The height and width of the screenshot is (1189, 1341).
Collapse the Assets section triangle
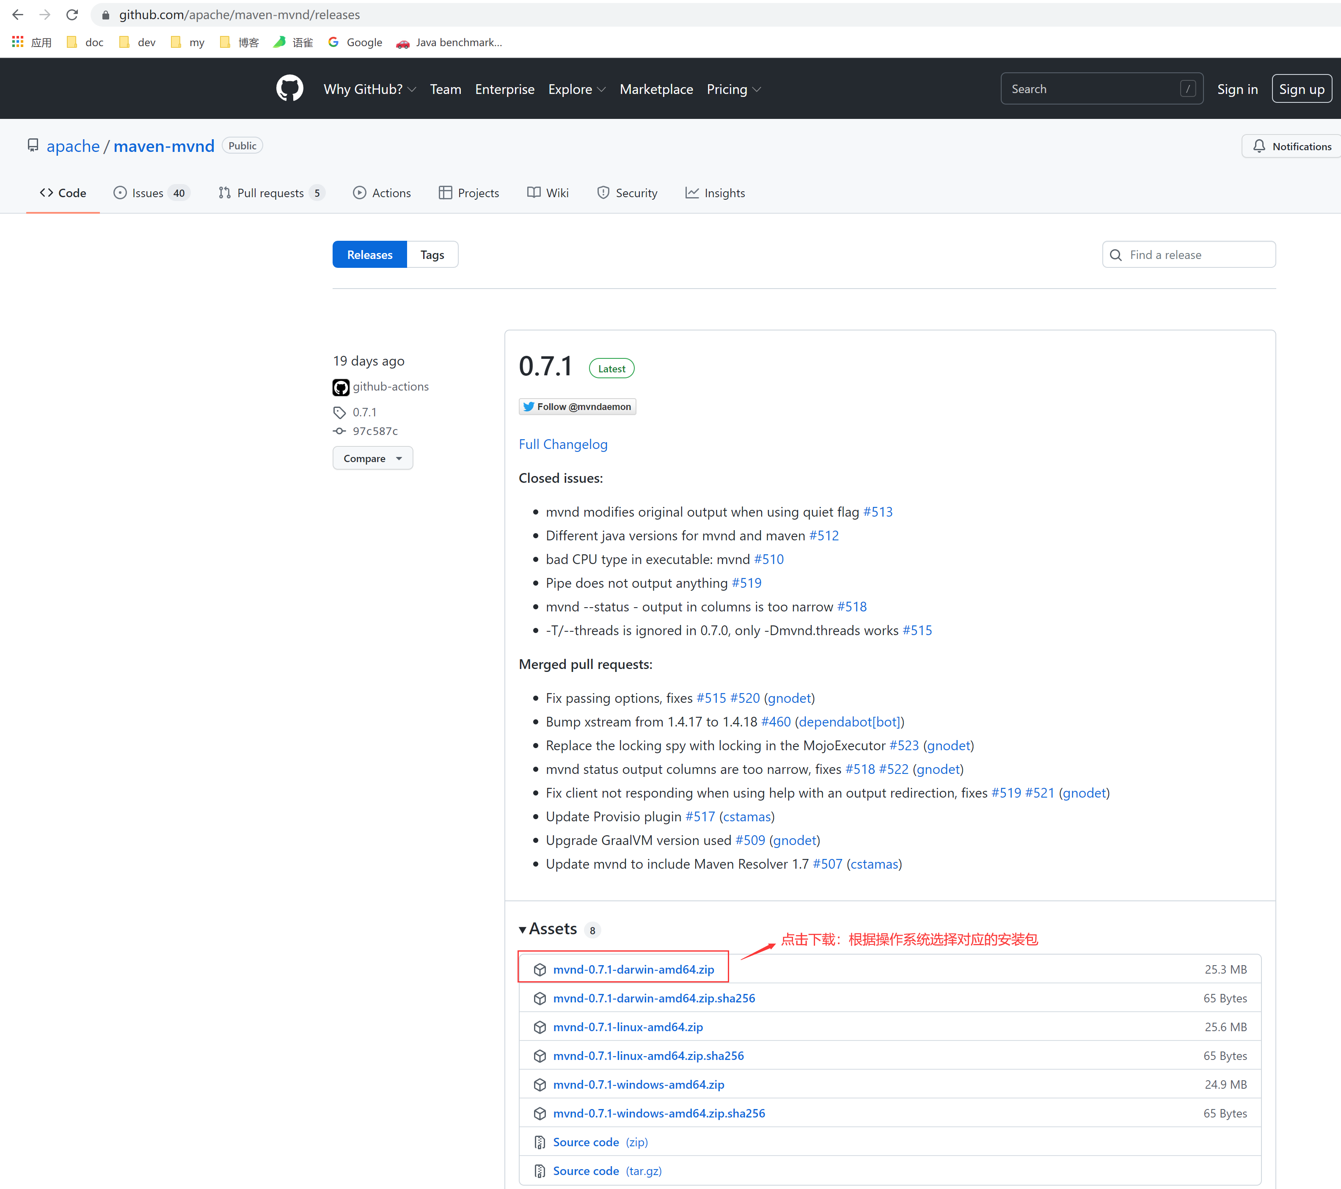(x=522, y=930)
